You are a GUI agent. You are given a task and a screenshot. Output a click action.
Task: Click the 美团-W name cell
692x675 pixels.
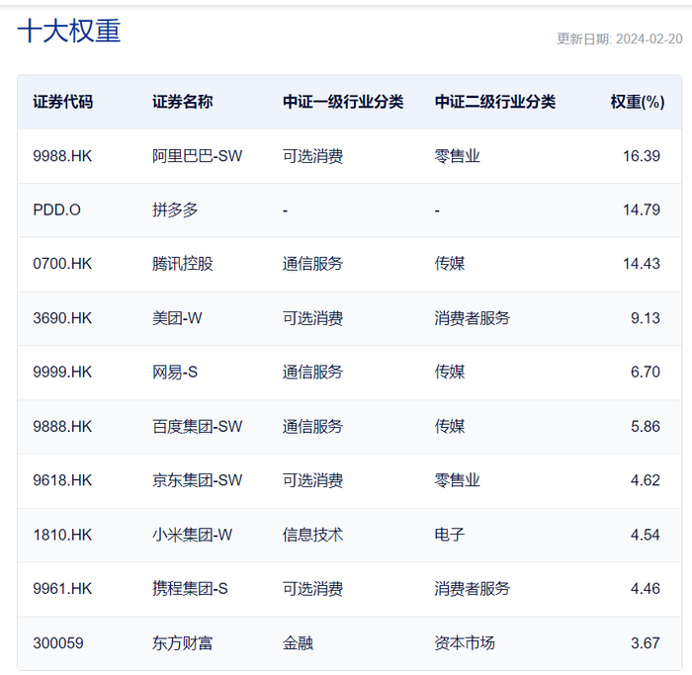177,318
